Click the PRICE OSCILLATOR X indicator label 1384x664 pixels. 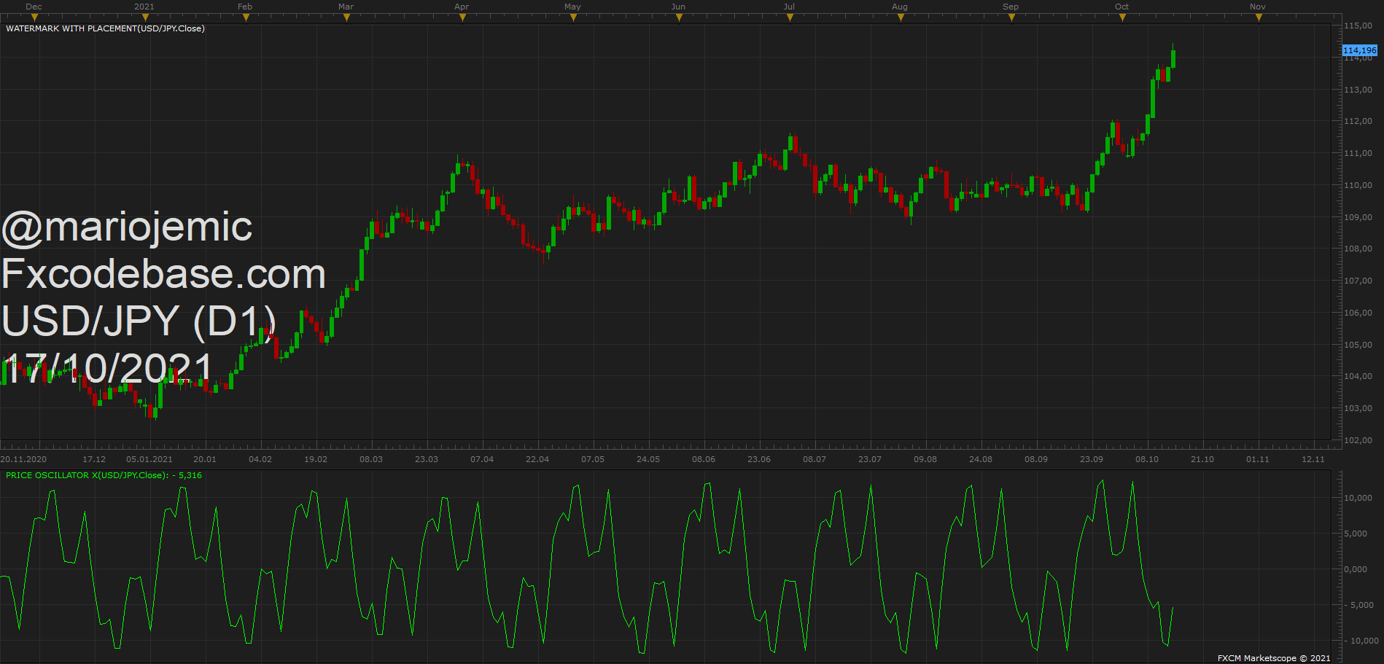tap(104, 475)
